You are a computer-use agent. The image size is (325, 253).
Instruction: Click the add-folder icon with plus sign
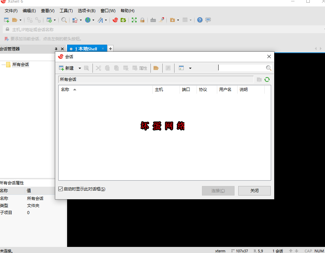coord(172,20)
